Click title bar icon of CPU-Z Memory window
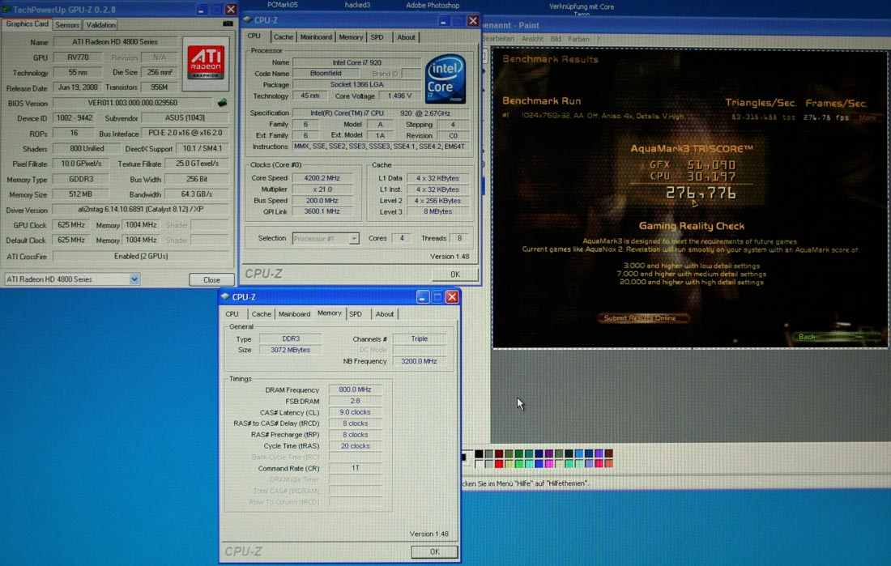891x566 pixels. coord(226,296)
